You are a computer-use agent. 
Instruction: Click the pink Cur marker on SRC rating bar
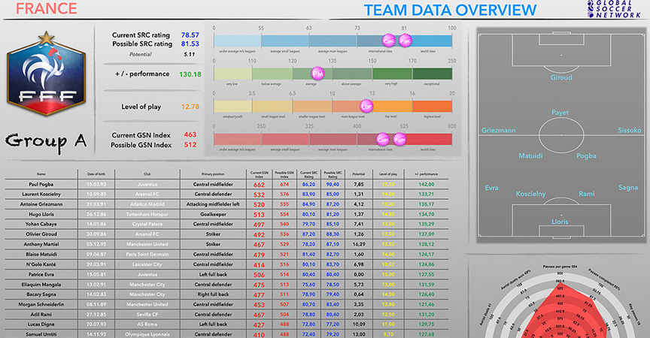(x=388, y=40)
